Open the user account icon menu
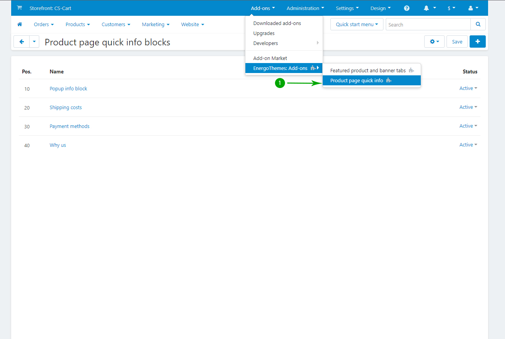 coord(473,8)
